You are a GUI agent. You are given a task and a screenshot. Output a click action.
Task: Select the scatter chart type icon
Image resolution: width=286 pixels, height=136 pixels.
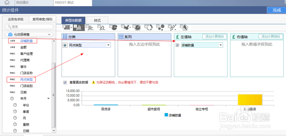click(172, 27)
